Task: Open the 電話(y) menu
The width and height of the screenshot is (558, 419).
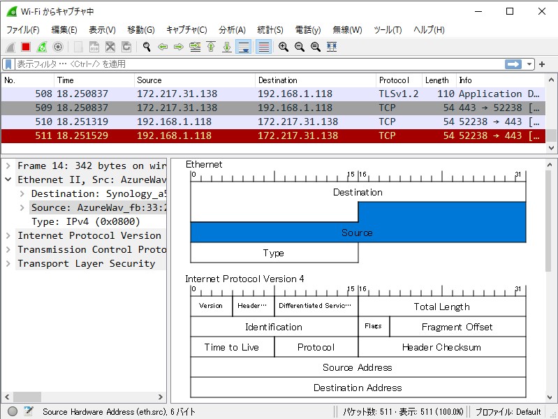Action: click(x=308, y=30)
